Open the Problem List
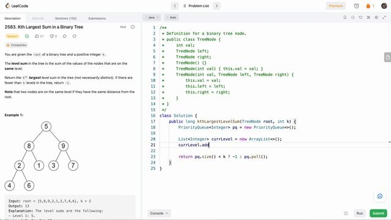The image size is (391, 220). 196,5
